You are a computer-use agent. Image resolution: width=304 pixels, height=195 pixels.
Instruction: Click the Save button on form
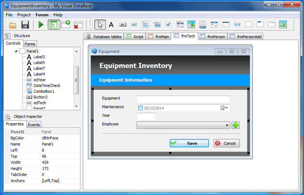[189, 143]
